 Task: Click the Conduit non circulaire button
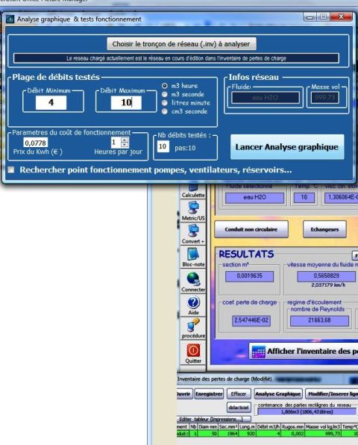coord(251,229)
